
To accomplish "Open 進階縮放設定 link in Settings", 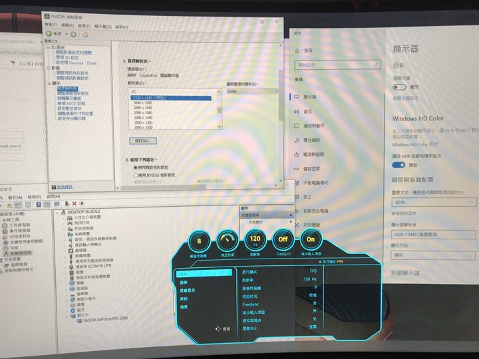I will tap(404, 213).
